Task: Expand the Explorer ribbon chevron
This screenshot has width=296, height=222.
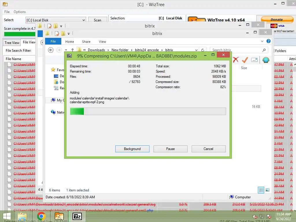Action: 262,41
